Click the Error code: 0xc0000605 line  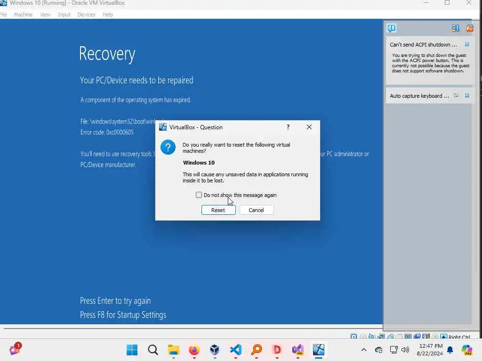tap(107, 132)
